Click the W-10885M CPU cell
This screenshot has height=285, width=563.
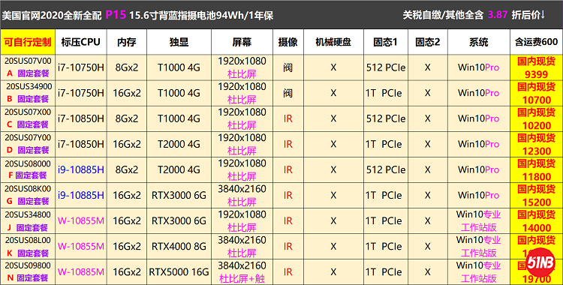[81, 272]
